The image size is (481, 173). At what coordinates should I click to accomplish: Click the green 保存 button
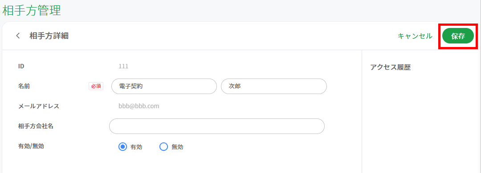[x=458, y=36]
